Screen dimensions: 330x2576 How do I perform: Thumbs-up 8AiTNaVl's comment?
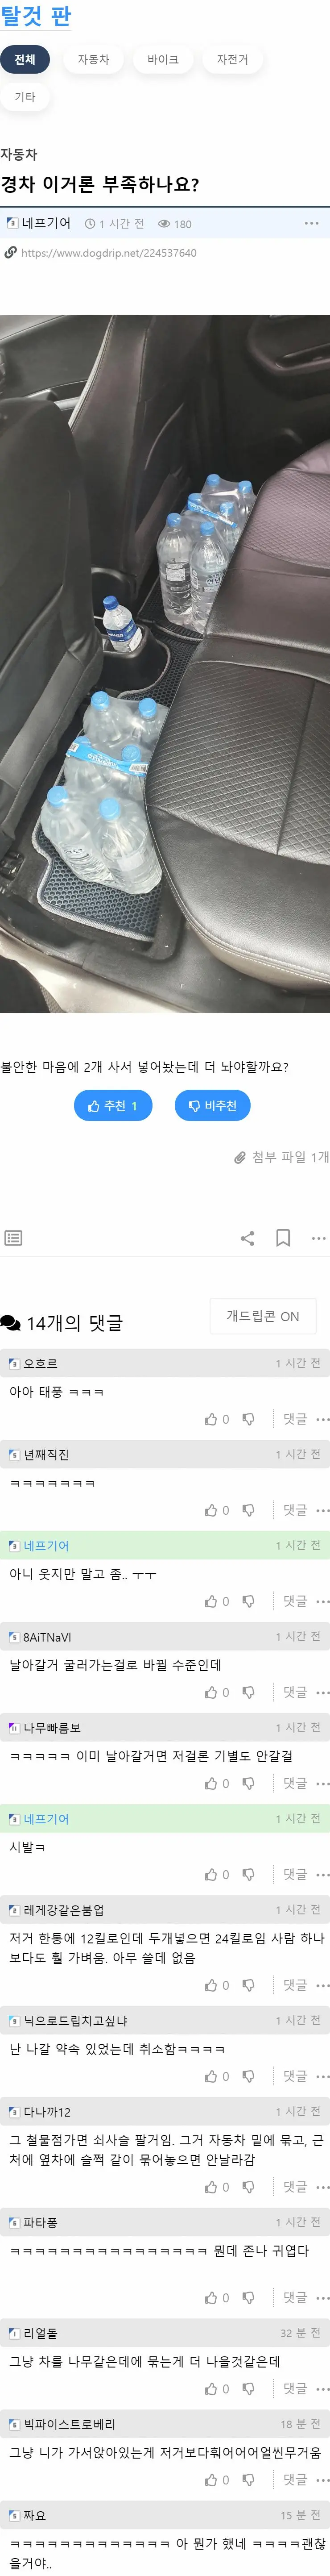(x=211, y=1692)
